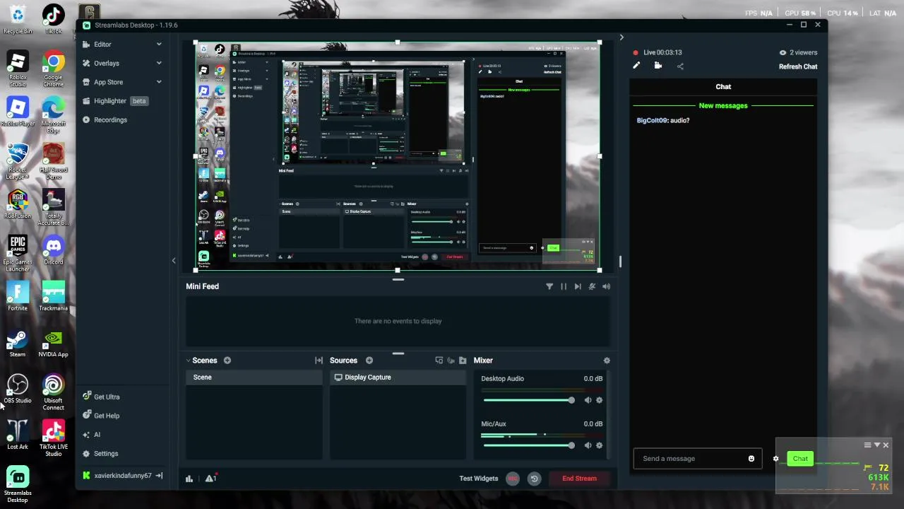The image size is (904, 509).
Task: Open chat settings gear icon
Action: [775, 459]
